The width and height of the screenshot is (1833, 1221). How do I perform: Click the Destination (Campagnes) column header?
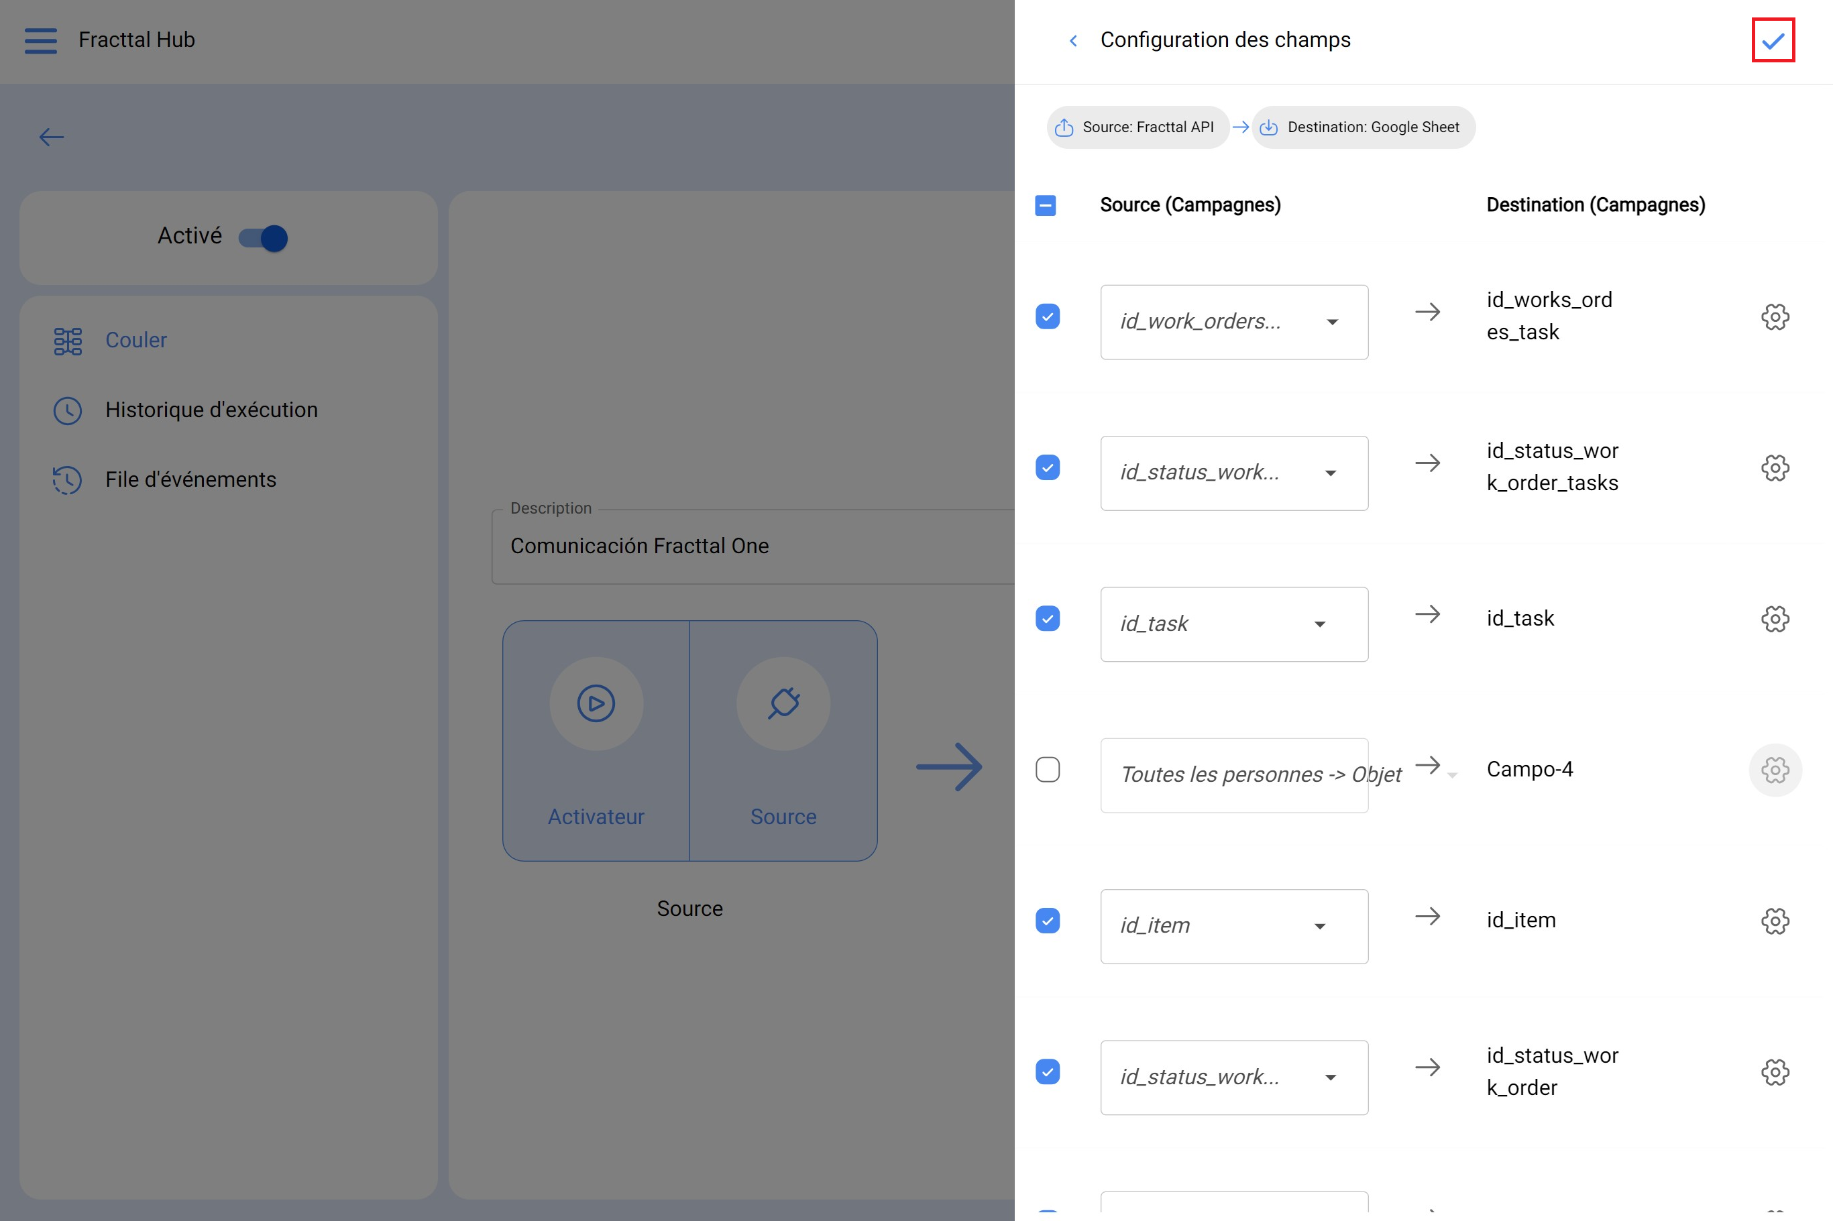click(x=1596, y=205)
